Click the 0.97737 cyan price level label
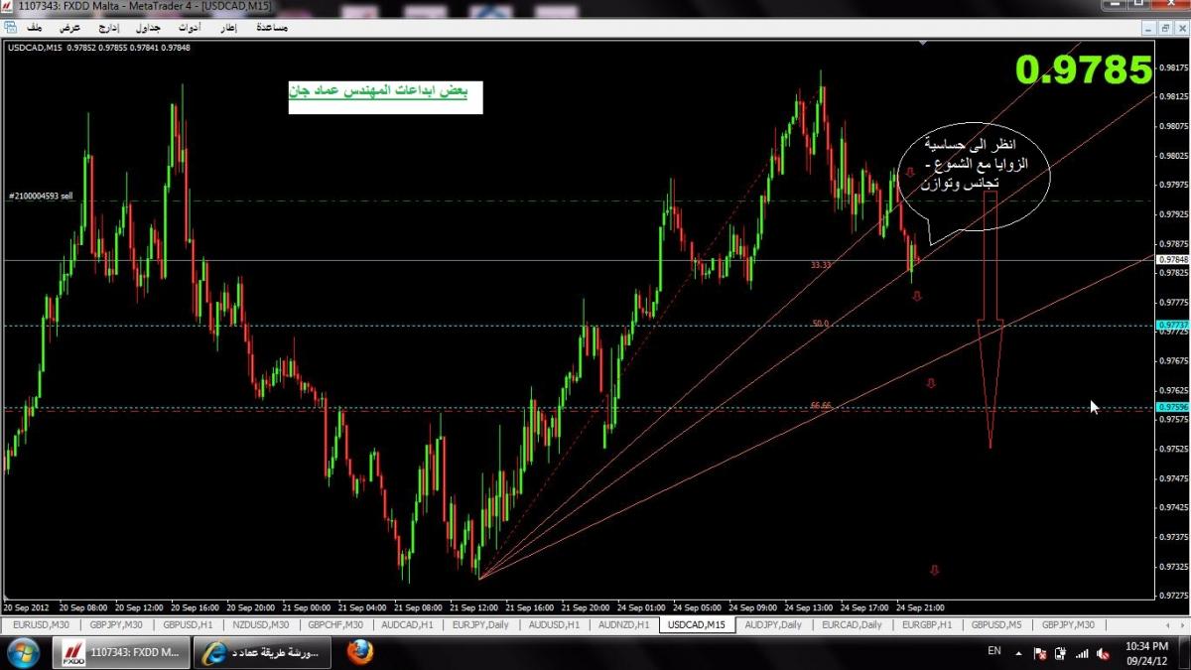The width and height of the screenshot is (1191, 670). 1172,325
